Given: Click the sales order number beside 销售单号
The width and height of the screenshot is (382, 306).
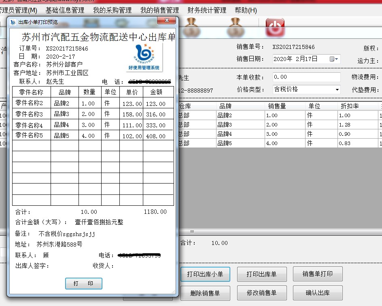Looking at the screenshot, I should [293, 47].
